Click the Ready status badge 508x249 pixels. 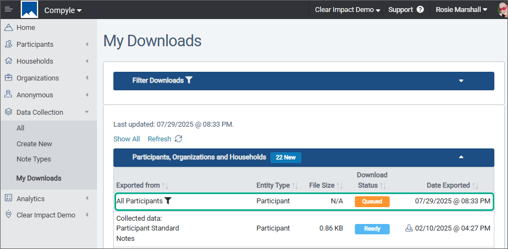coord(372,229)
